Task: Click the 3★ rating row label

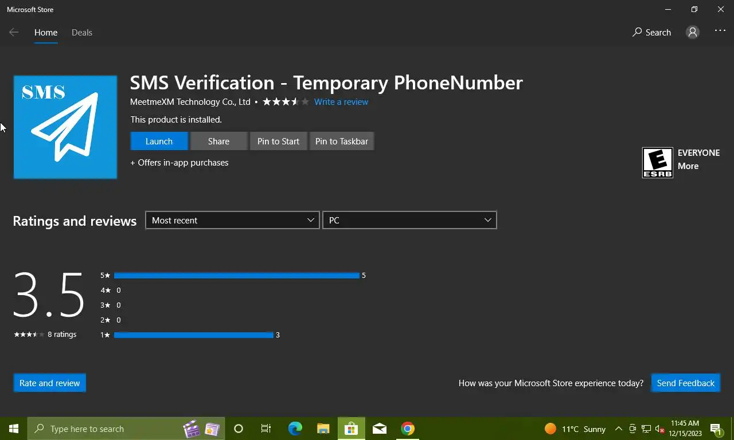Action: tap(106, 305)
